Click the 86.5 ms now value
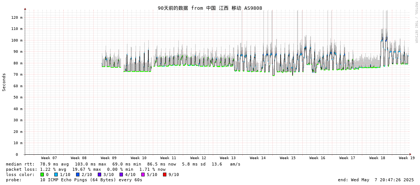 pyautogui.click(x=161, y=164)
